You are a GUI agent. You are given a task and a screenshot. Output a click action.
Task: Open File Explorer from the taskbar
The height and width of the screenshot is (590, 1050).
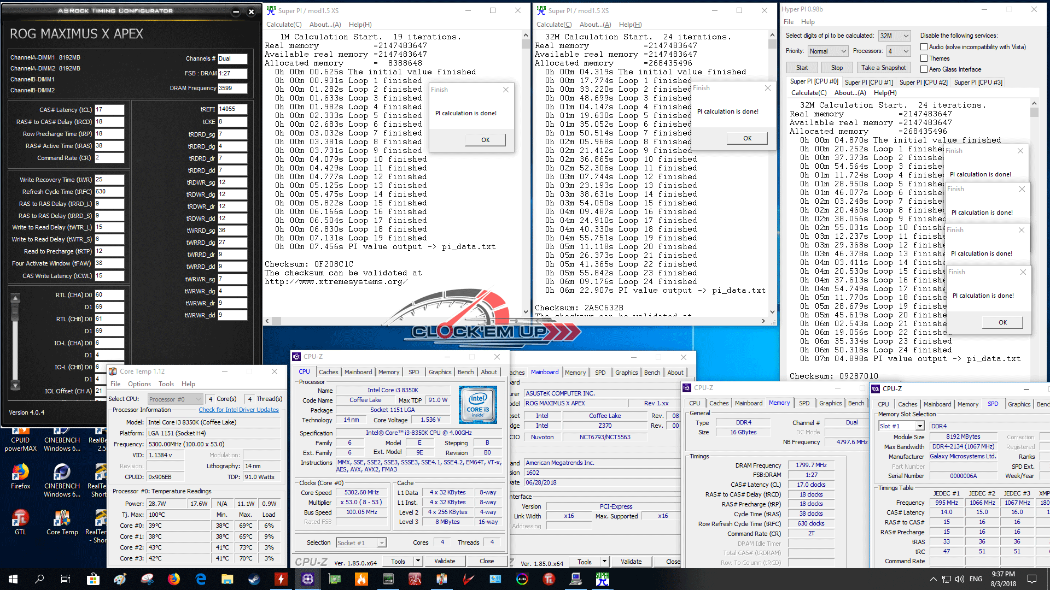click(227, 579)
